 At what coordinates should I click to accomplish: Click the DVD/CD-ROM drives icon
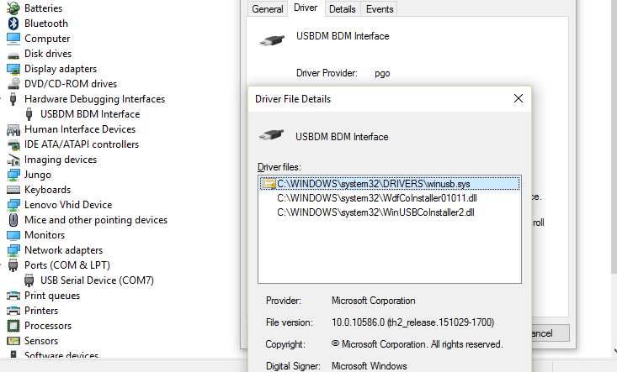tap(13, 84)
